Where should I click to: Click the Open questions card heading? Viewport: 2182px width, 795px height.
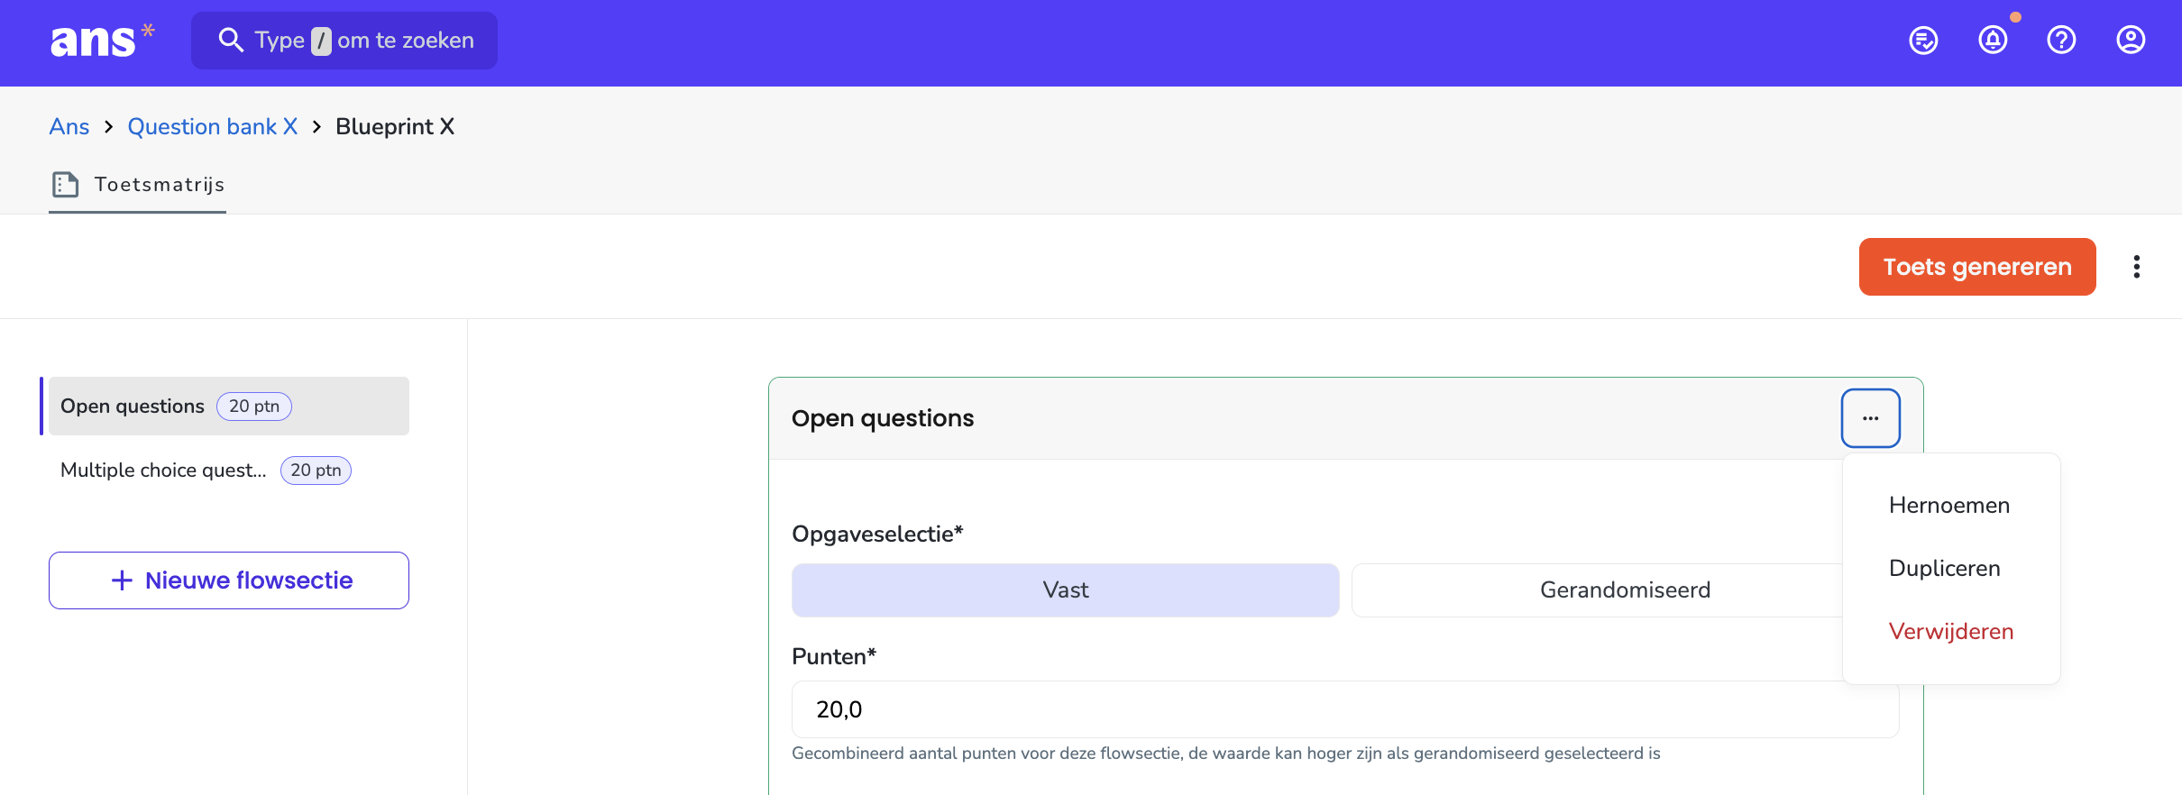click(883, 418)
